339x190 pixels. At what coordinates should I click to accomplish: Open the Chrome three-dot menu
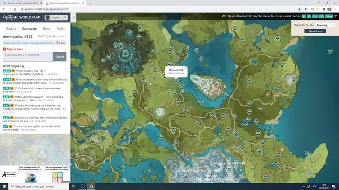pos(335,9)
